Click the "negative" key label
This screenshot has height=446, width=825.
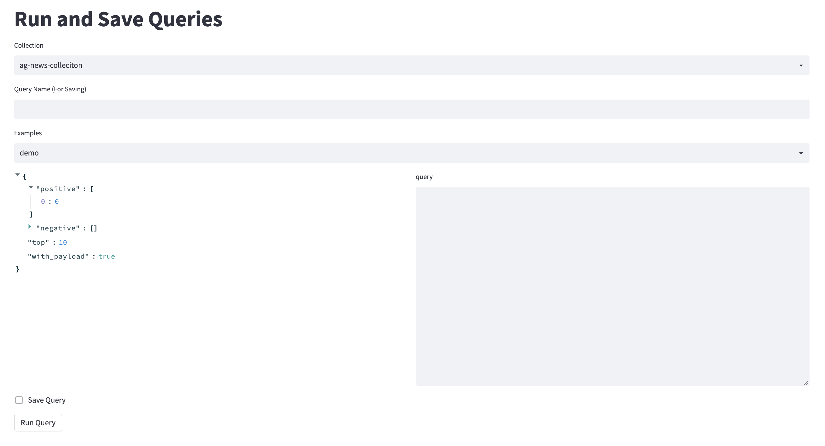(58, 228)
